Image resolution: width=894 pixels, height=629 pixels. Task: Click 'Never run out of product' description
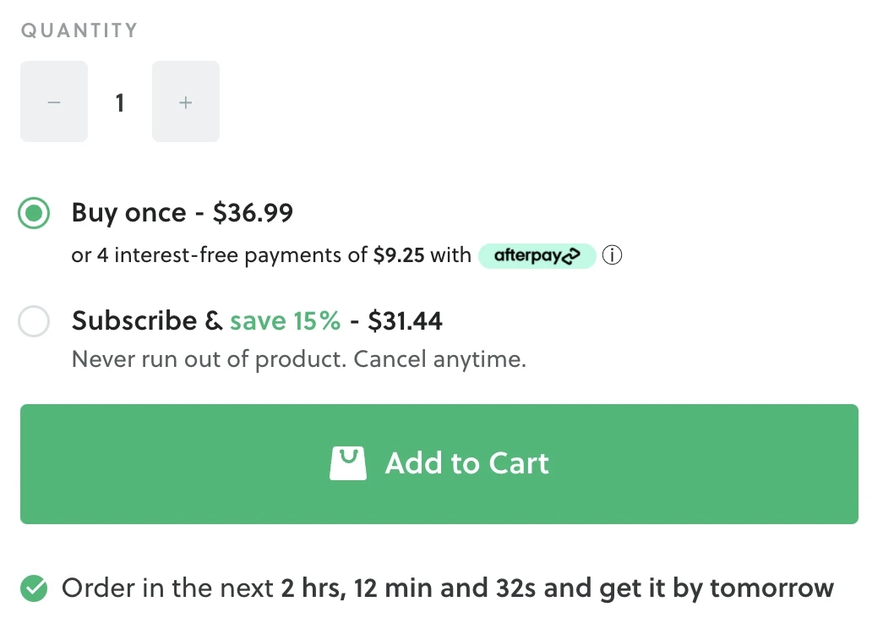(208, 359)
